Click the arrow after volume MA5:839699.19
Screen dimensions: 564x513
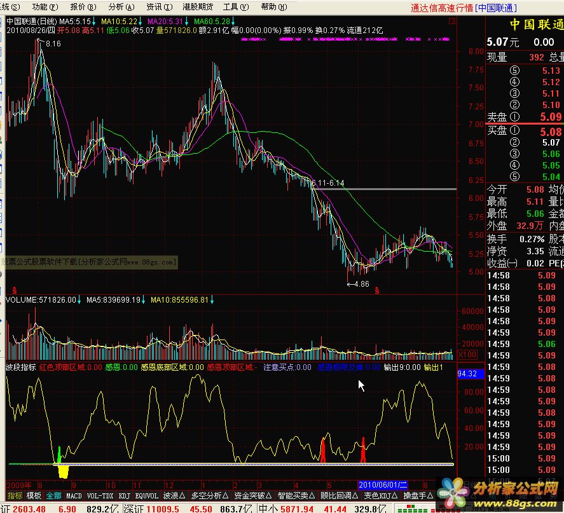(143, 300)
